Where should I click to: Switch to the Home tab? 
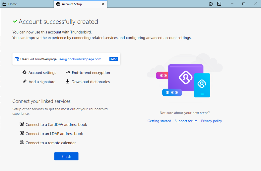[x=13, y=4]
